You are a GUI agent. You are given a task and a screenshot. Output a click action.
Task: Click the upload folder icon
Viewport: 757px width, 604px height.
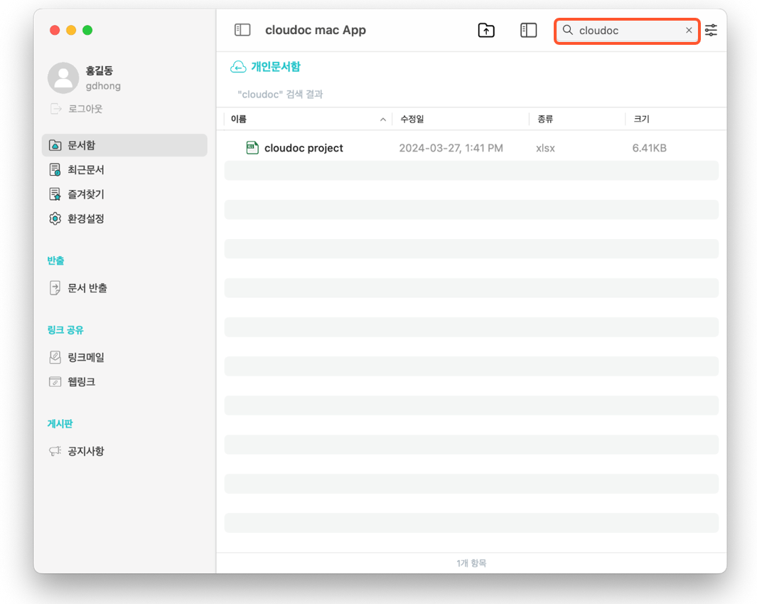[486, 30]
